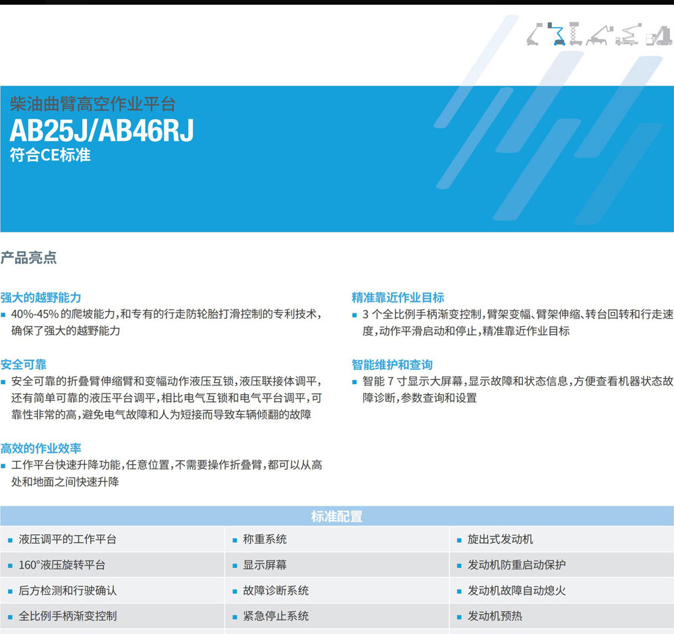Select the rightmost loader vehicle icon
Image resolution: width=674 pixels, height=634 pixels.
point(658,34)
